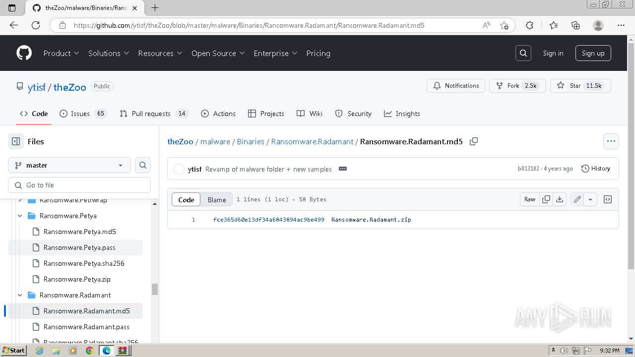The width and height of the screenshot is (635, 357).
Task: Collapse the Ransomware.Radamant folder
Action: (x=20, y=295)
